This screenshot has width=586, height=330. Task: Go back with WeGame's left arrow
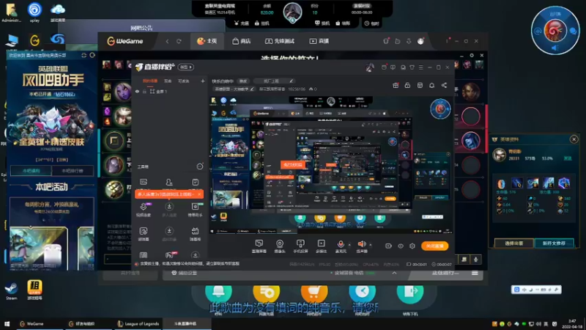[x=167, y=41]
